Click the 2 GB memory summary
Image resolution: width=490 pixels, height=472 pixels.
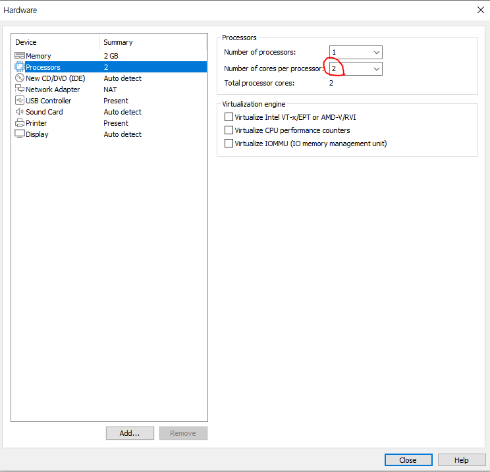click(x=111, y=56)
